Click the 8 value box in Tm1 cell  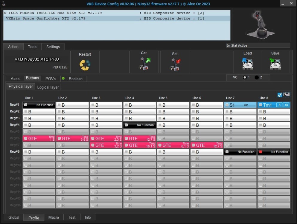click(x=279, y=105)
